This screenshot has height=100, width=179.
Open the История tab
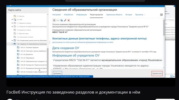[x=129, y=15]
